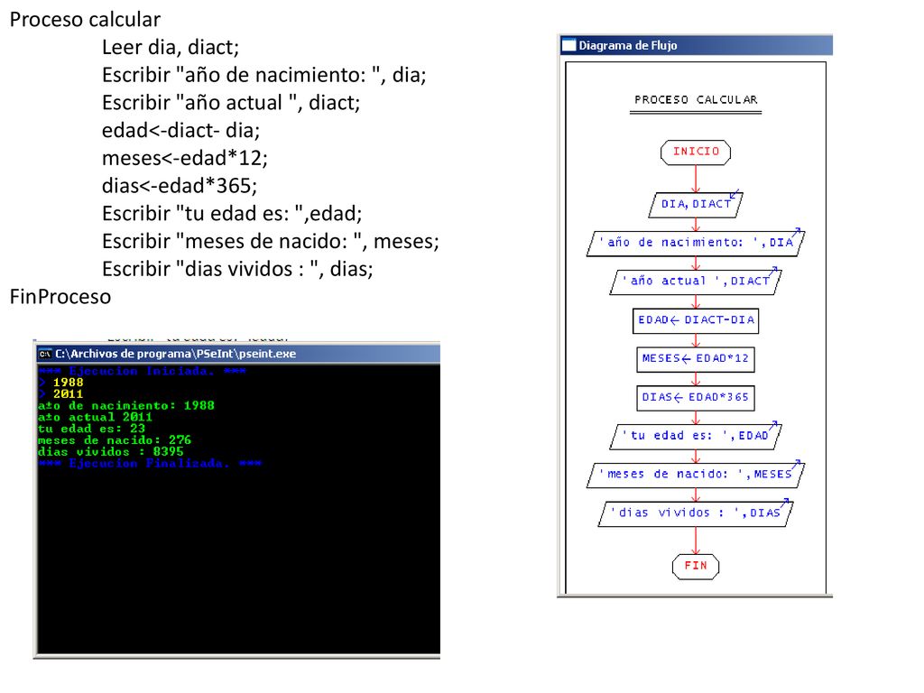Click the 'año actual ',DIACT output block
The image size is (924, 693).
(x=696, y=282)
